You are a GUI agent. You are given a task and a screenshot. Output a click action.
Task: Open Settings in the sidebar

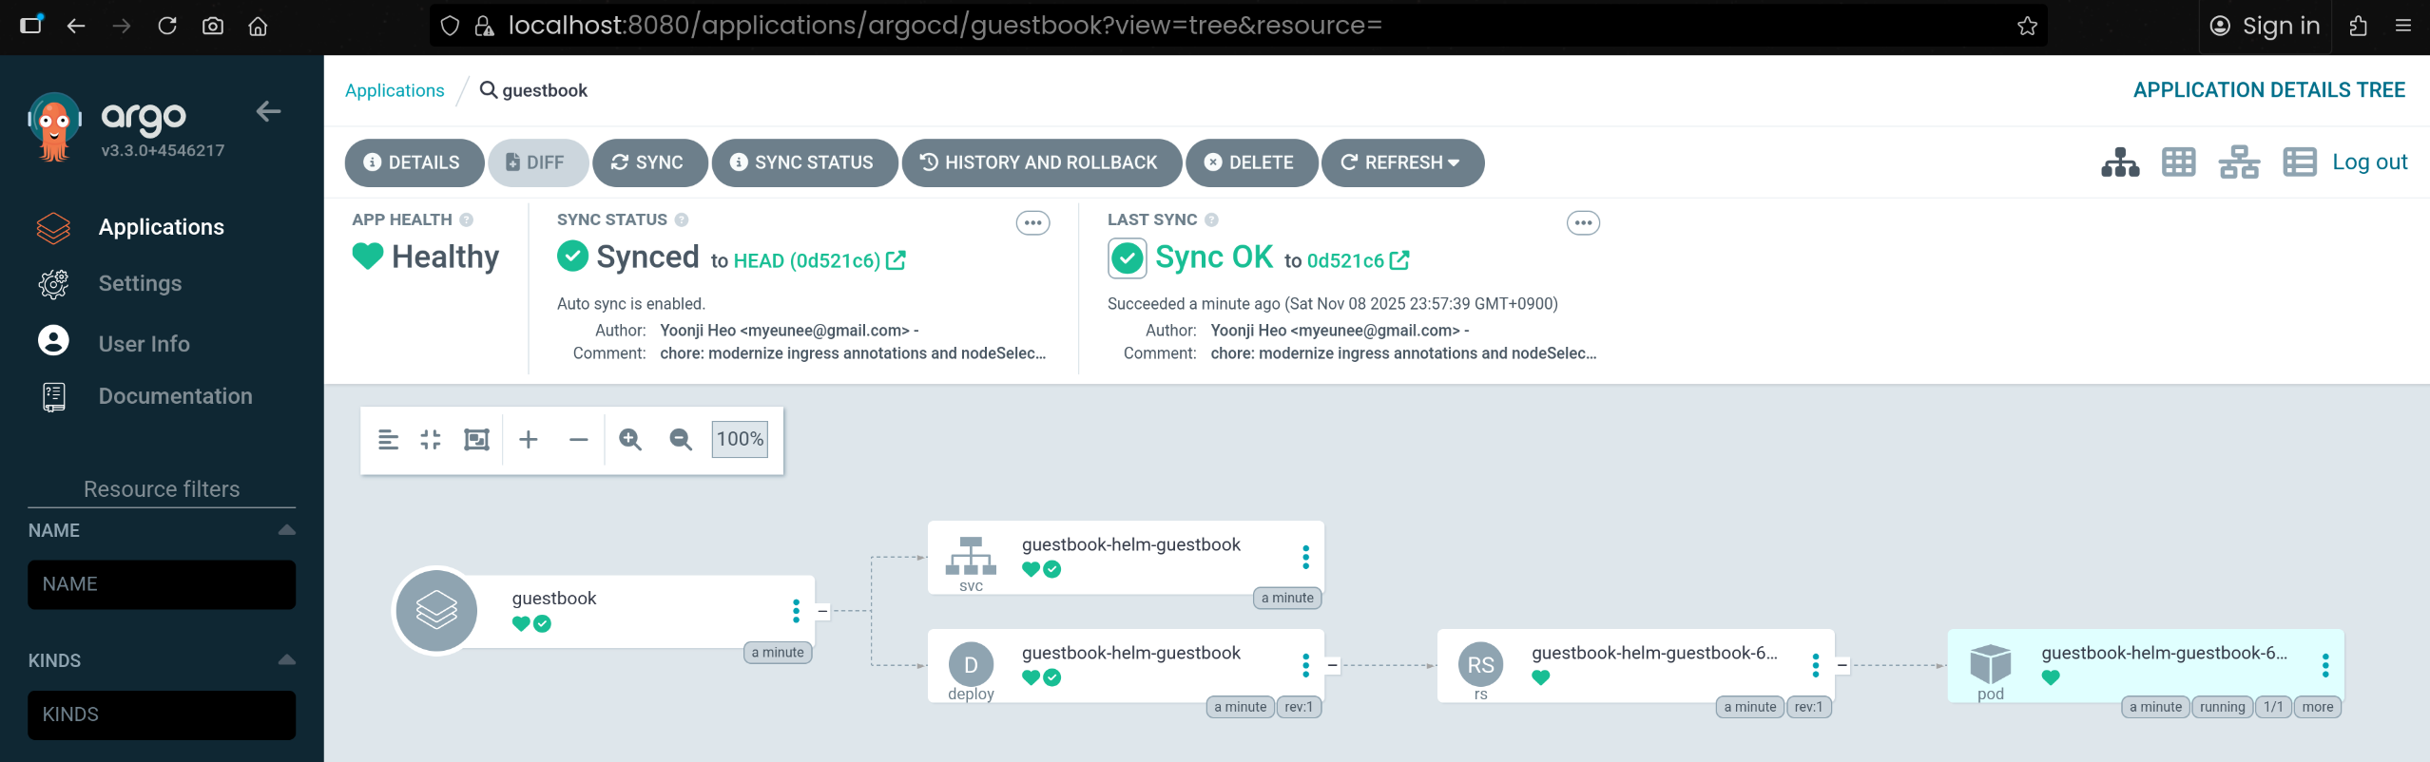[140, 283]
